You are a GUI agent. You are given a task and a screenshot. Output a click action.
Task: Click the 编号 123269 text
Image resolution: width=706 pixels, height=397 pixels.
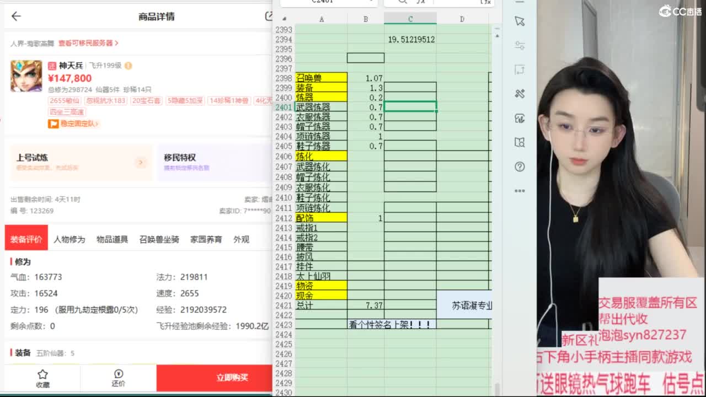(x=32, y=211)
